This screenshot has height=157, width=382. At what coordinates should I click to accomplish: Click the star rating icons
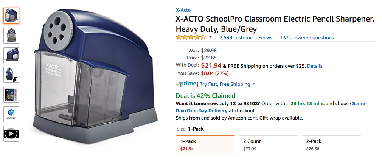click(x=191, y=37)
